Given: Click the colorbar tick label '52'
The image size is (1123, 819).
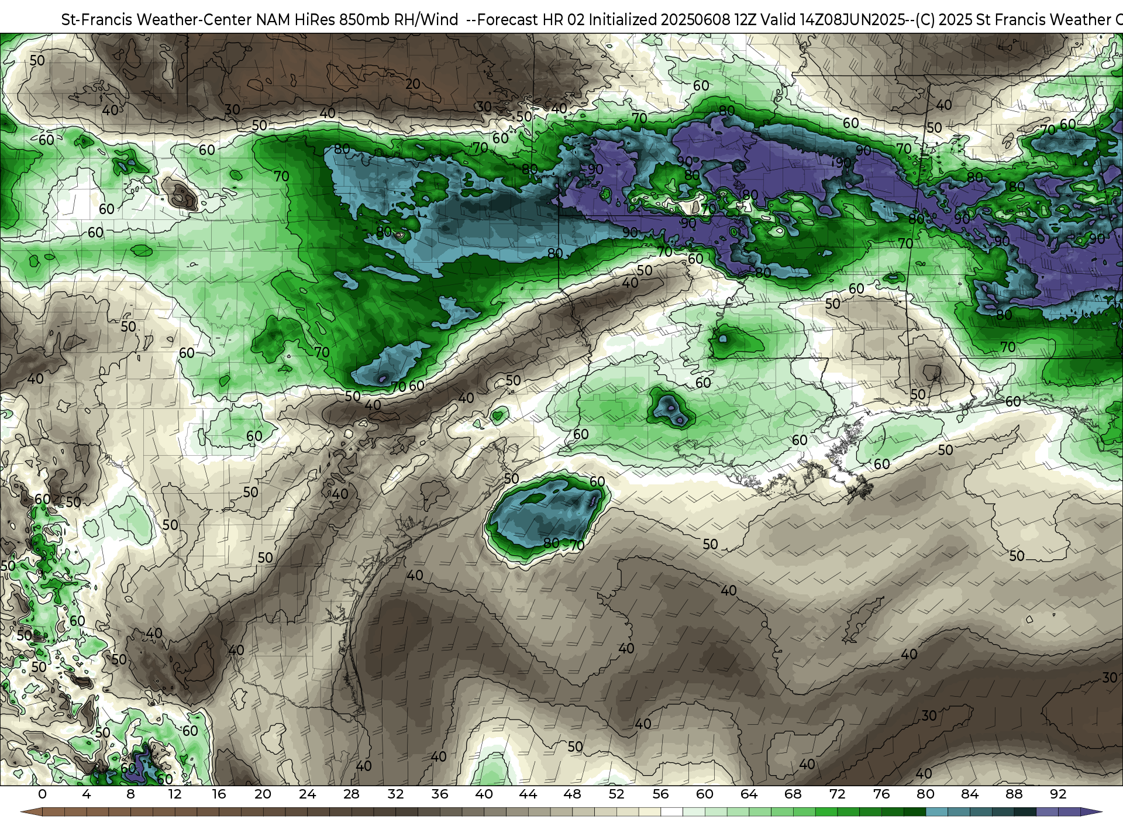Looking at the screenshot, I should point(616,794).
